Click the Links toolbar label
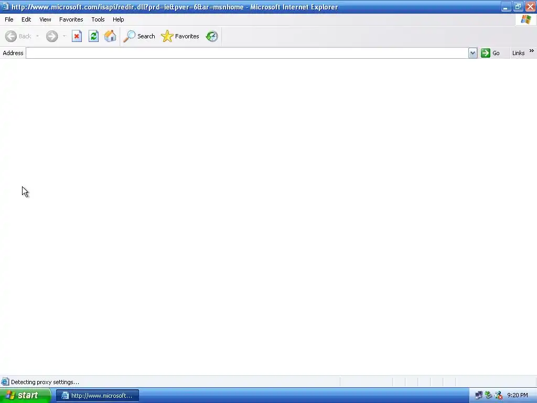537x403 pixels. [x=518, y=53]
